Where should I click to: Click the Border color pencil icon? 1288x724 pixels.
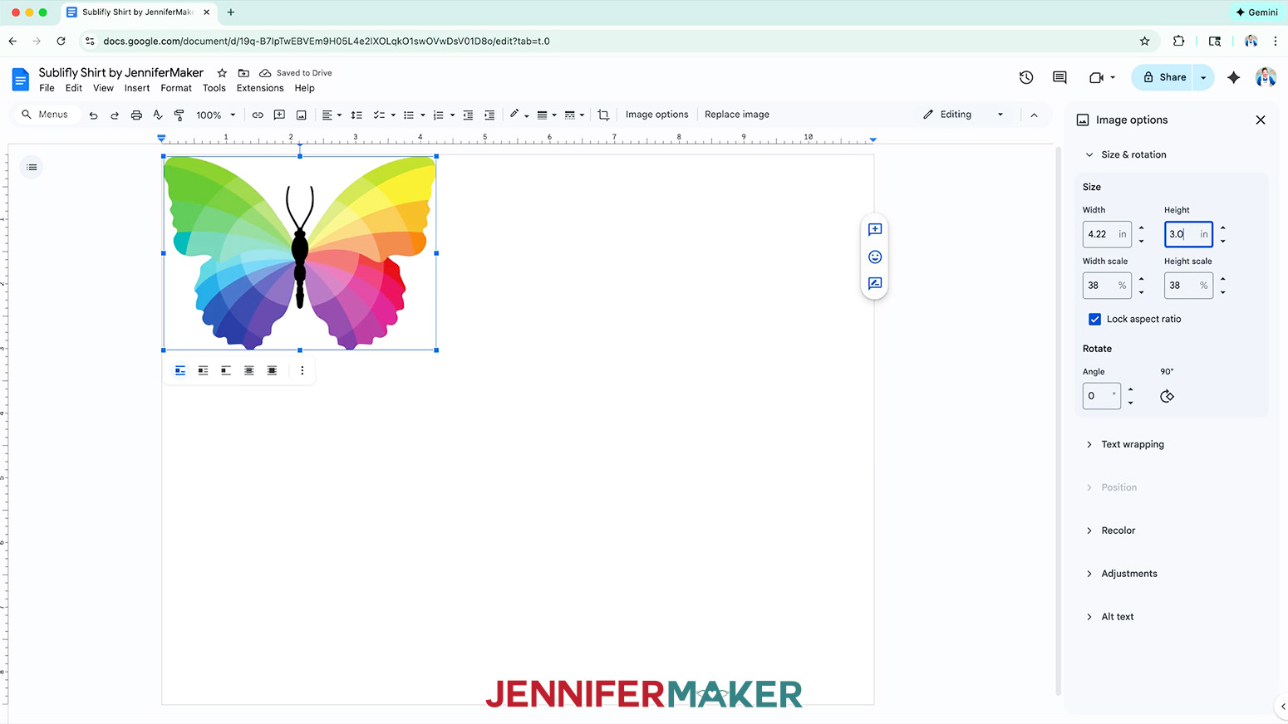(x=514, y=115)
